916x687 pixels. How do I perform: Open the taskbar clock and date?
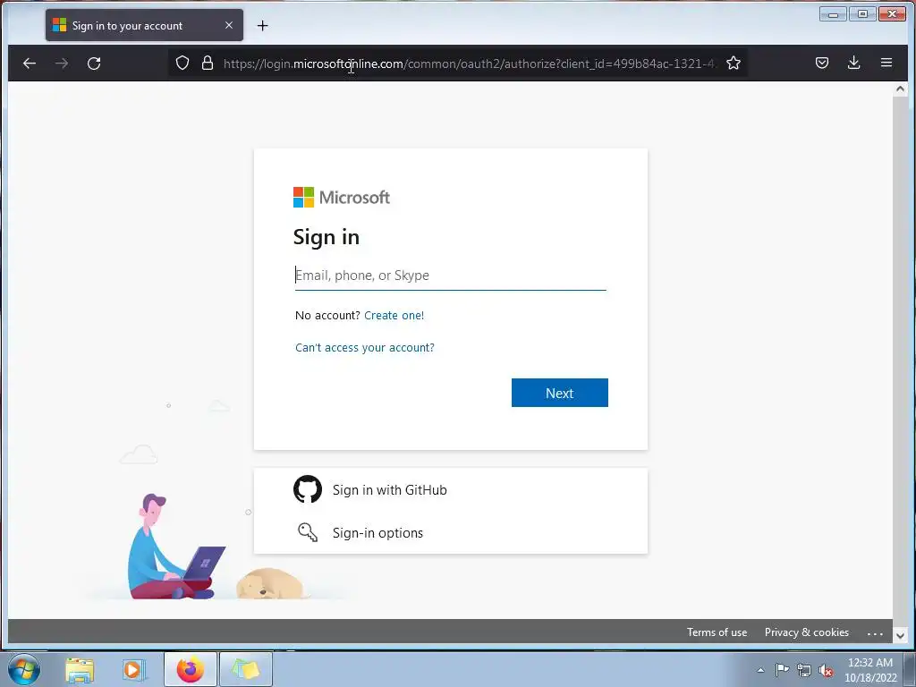click(870, 670)
